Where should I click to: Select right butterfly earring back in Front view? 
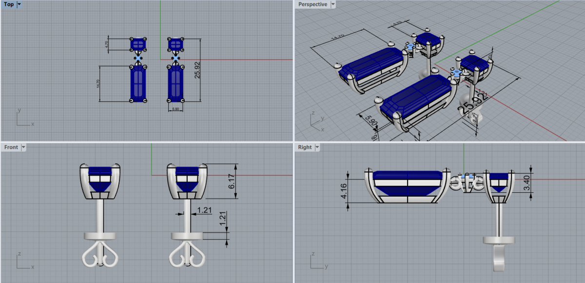tap(188, 255)
